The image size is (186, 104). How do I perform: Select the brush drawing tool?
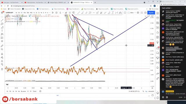(x=2, y=27)
